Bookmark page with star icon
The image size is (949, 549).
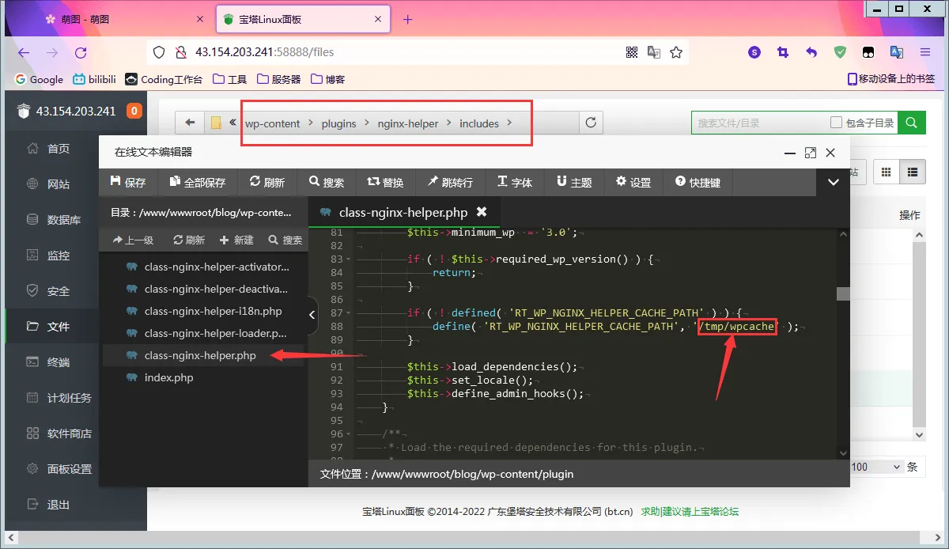tap(676, 52)
